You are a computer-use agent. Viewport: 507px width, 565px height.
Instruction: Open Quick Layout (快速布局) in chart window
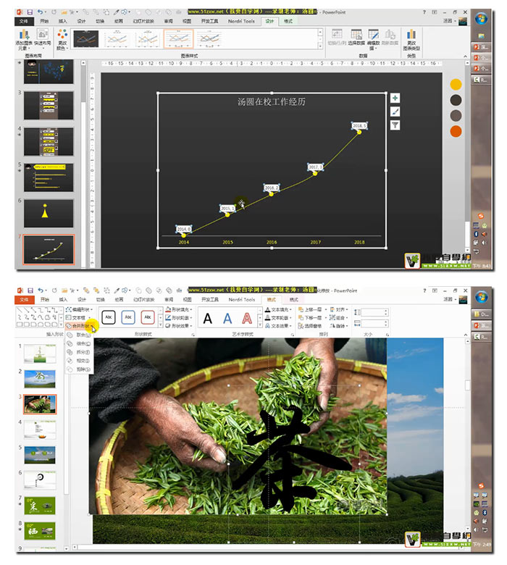coord(43,38)
